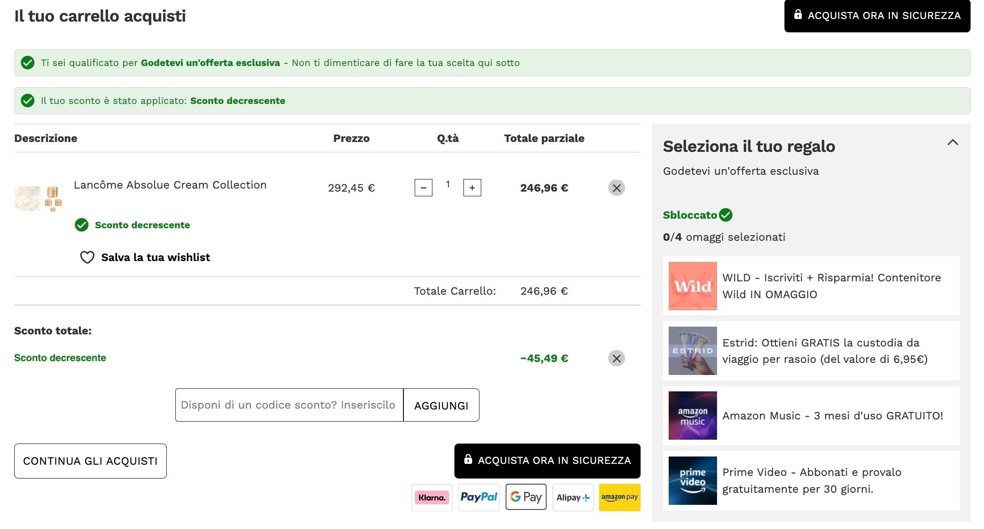Viewport: 984px width, 529px height.
Task: Click the Totale parziale column header
Action: coord(544,138)
